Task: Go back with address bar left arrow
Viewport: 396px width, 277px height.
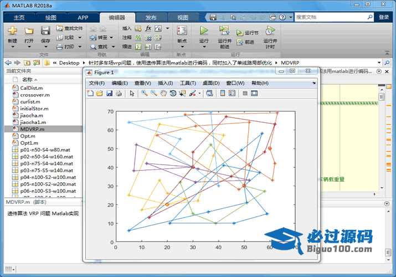Action: tap(8, 63)
